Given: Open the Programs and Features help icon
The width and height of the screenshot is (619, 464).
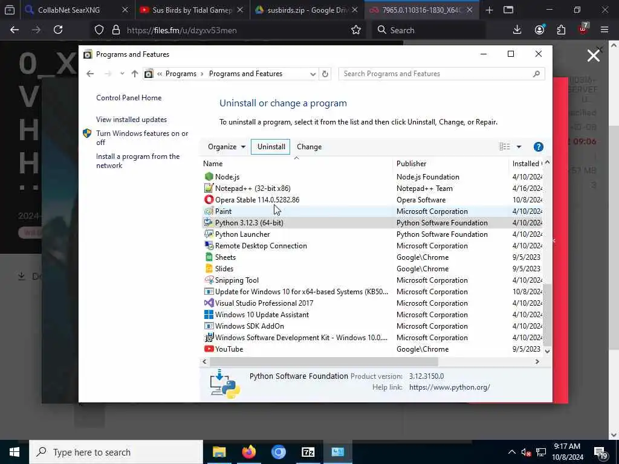Looking at the screenshot, I should click(x=538, y=147).
